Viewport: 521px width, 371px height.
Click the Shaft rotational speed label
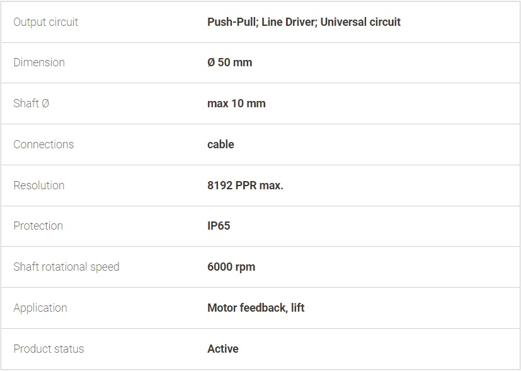[66, 267]
